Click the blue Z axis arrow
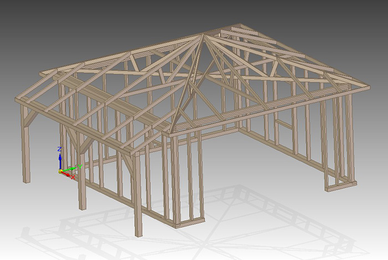This screenshot has height=260, width=388. coord(60,161)
